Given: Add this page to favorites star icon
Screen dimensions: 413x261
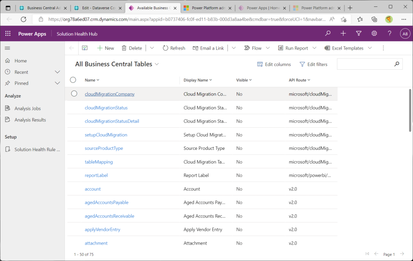Looking at the screenshot, I should click(344, 19).
